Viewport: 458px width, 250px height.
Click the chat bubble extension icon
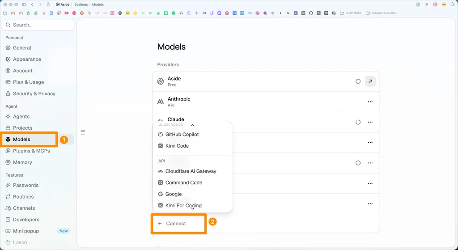[427, 4]
